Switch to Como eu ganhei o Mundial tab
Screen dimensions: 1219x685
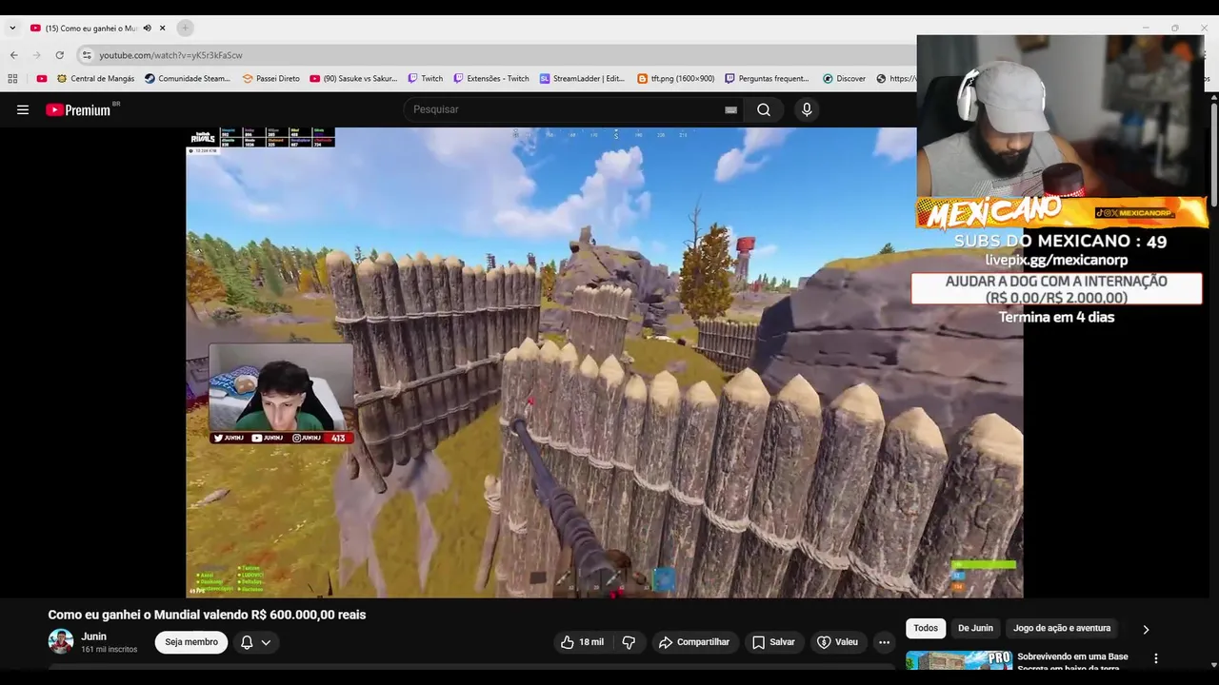coord(90,29)
